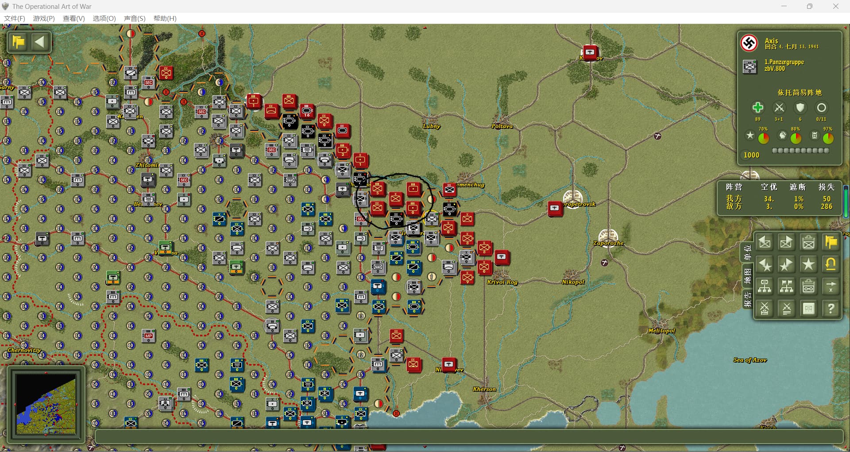The image size is (850, 452).
Task: Open the 查看(V) menu
Action: [x=74, y=18]
